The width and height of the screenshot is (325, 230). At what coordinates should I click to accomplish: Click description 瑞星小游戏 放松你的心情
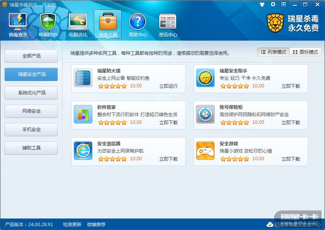(246, 151)
